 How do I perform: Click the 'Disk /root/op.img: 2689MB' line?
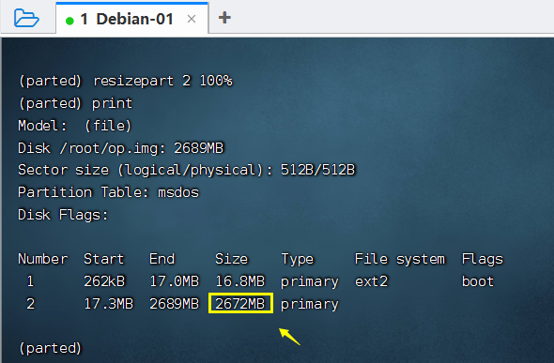[x=121, y=148]
